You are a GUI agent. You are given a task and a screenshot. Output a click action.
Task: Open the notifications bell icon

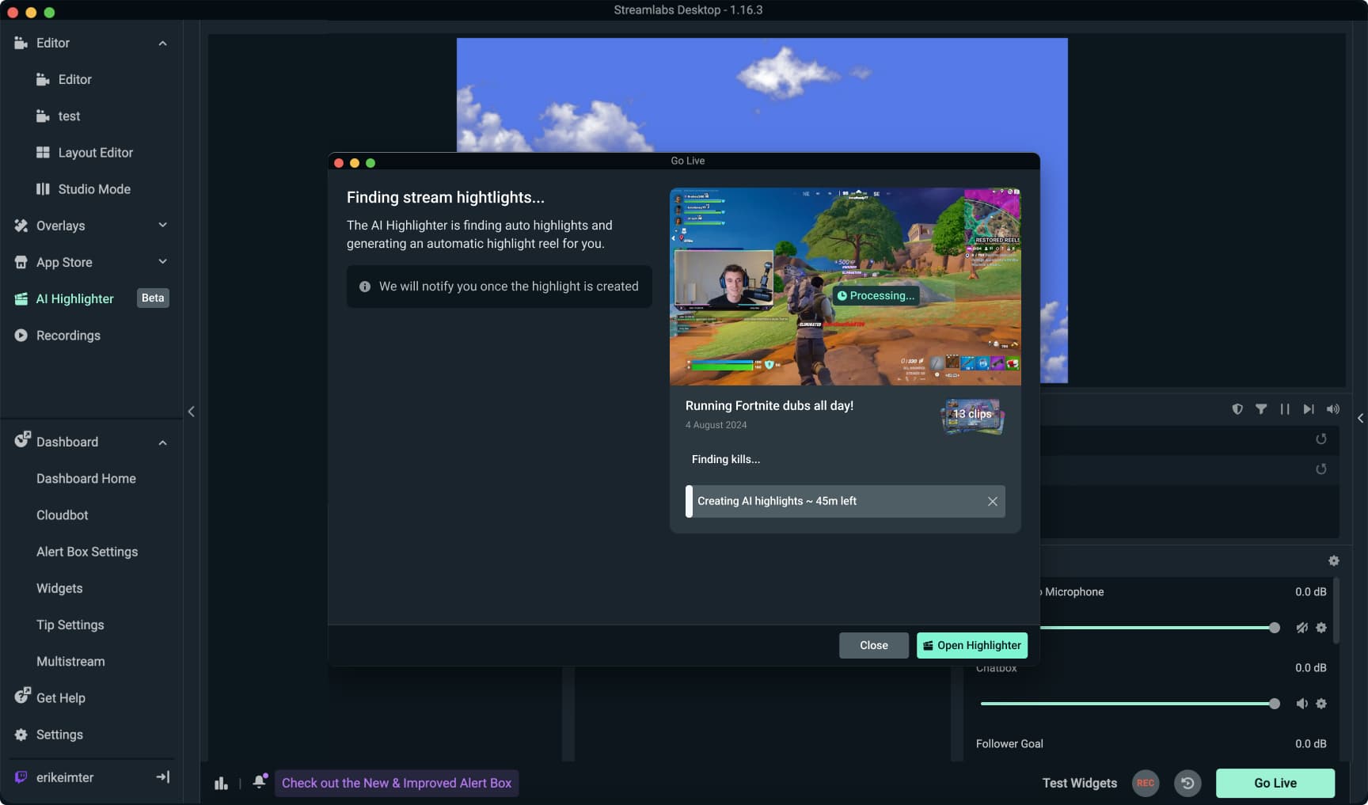pos(259,782)
